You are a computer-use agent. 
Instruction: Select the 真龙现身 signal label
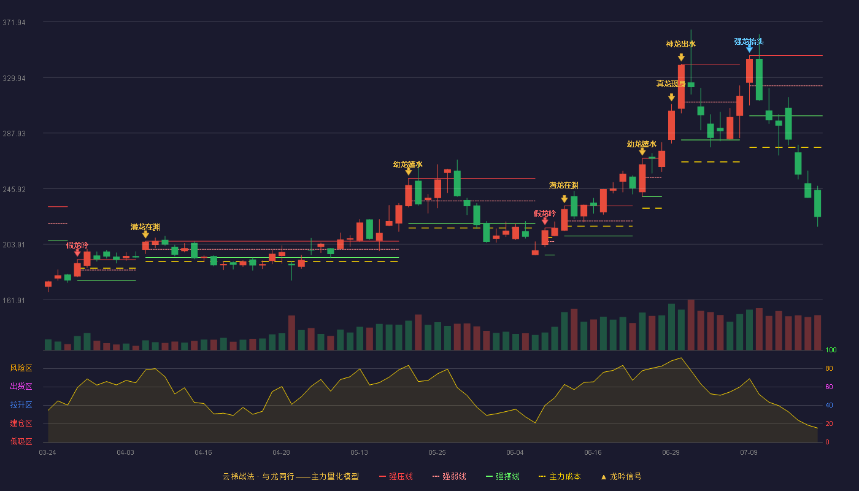(x=671, y=84)
